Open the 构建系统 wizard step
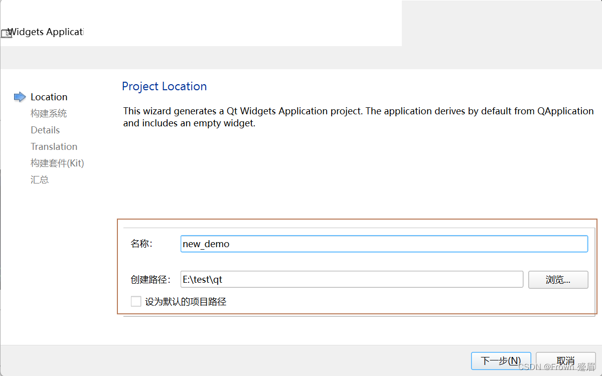Screen dimensions: 602x376 click(x=48, y=113)
